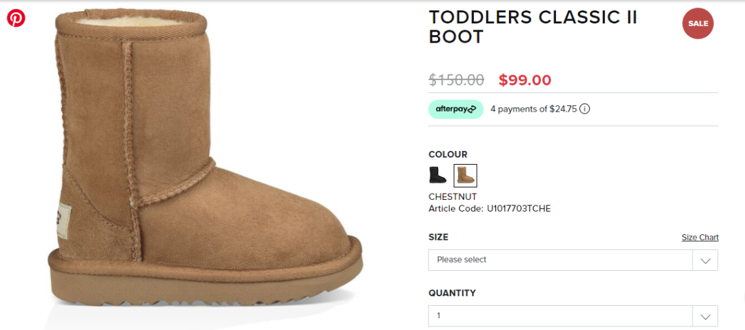
Task: Open the Afterpay info circle icon
Action: click(x=585, y=110)
